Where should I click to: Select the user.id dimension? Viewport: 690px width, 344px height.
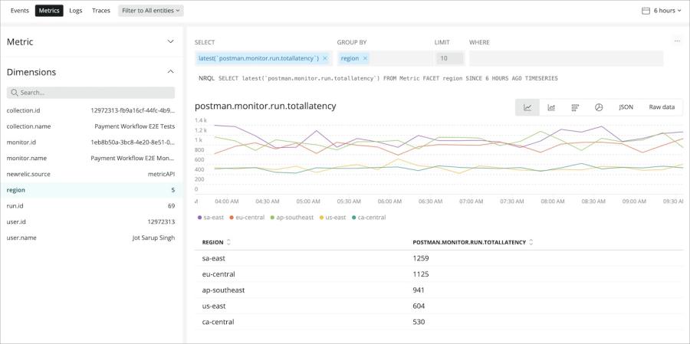pos(90,221)
